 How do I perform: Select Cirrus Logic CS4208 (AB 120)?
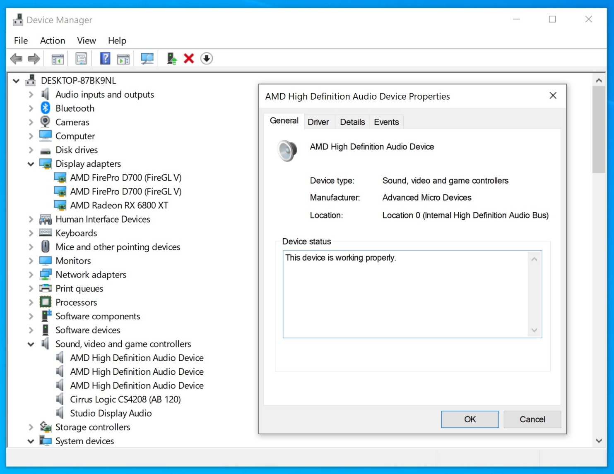coord(125,399)
